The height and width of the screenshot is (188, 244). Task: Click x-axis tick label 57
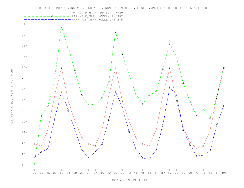(163, 173)
